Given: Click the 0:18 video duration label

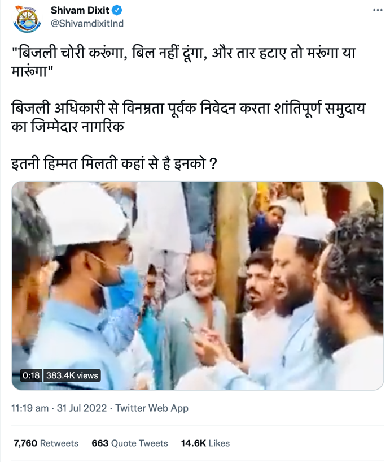Looking at the screenshot, I should pyautogui.click(x=31, y=375).
